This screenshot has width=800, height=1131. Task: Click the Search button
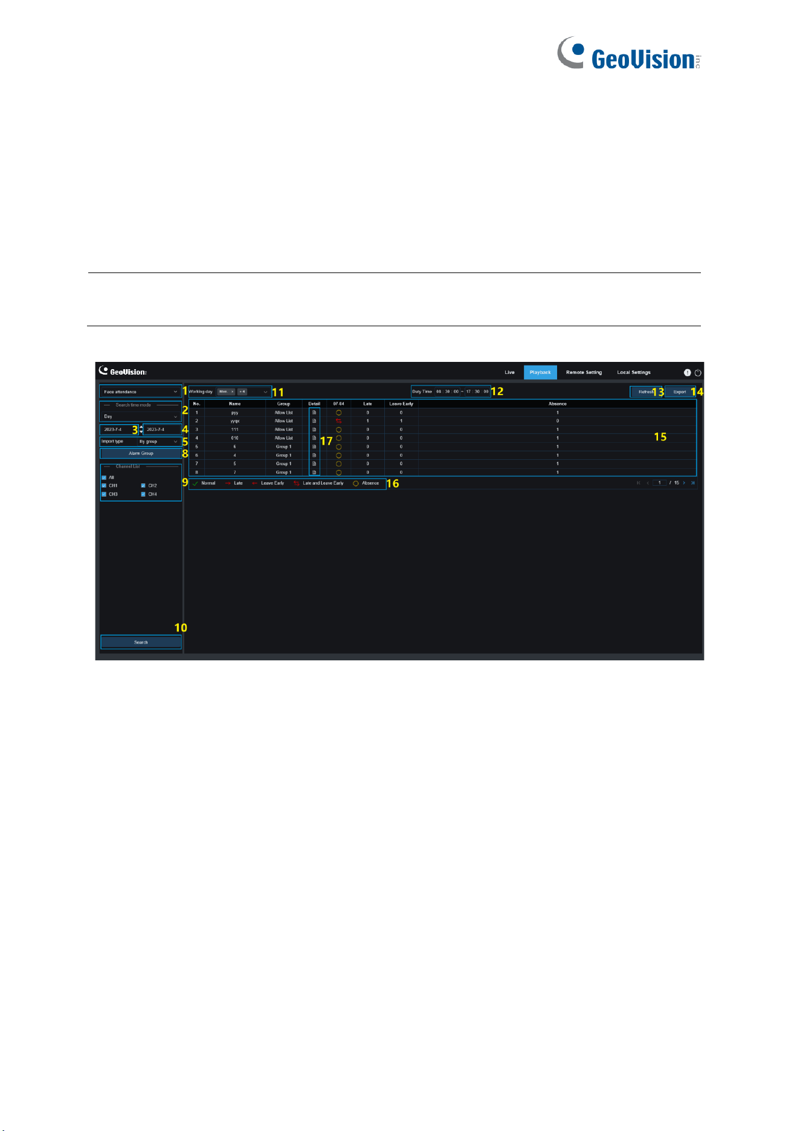(141, 642)
